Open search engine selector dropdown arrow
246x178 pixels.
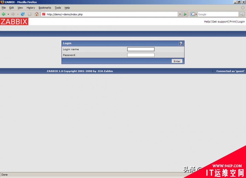pos(196,14)
